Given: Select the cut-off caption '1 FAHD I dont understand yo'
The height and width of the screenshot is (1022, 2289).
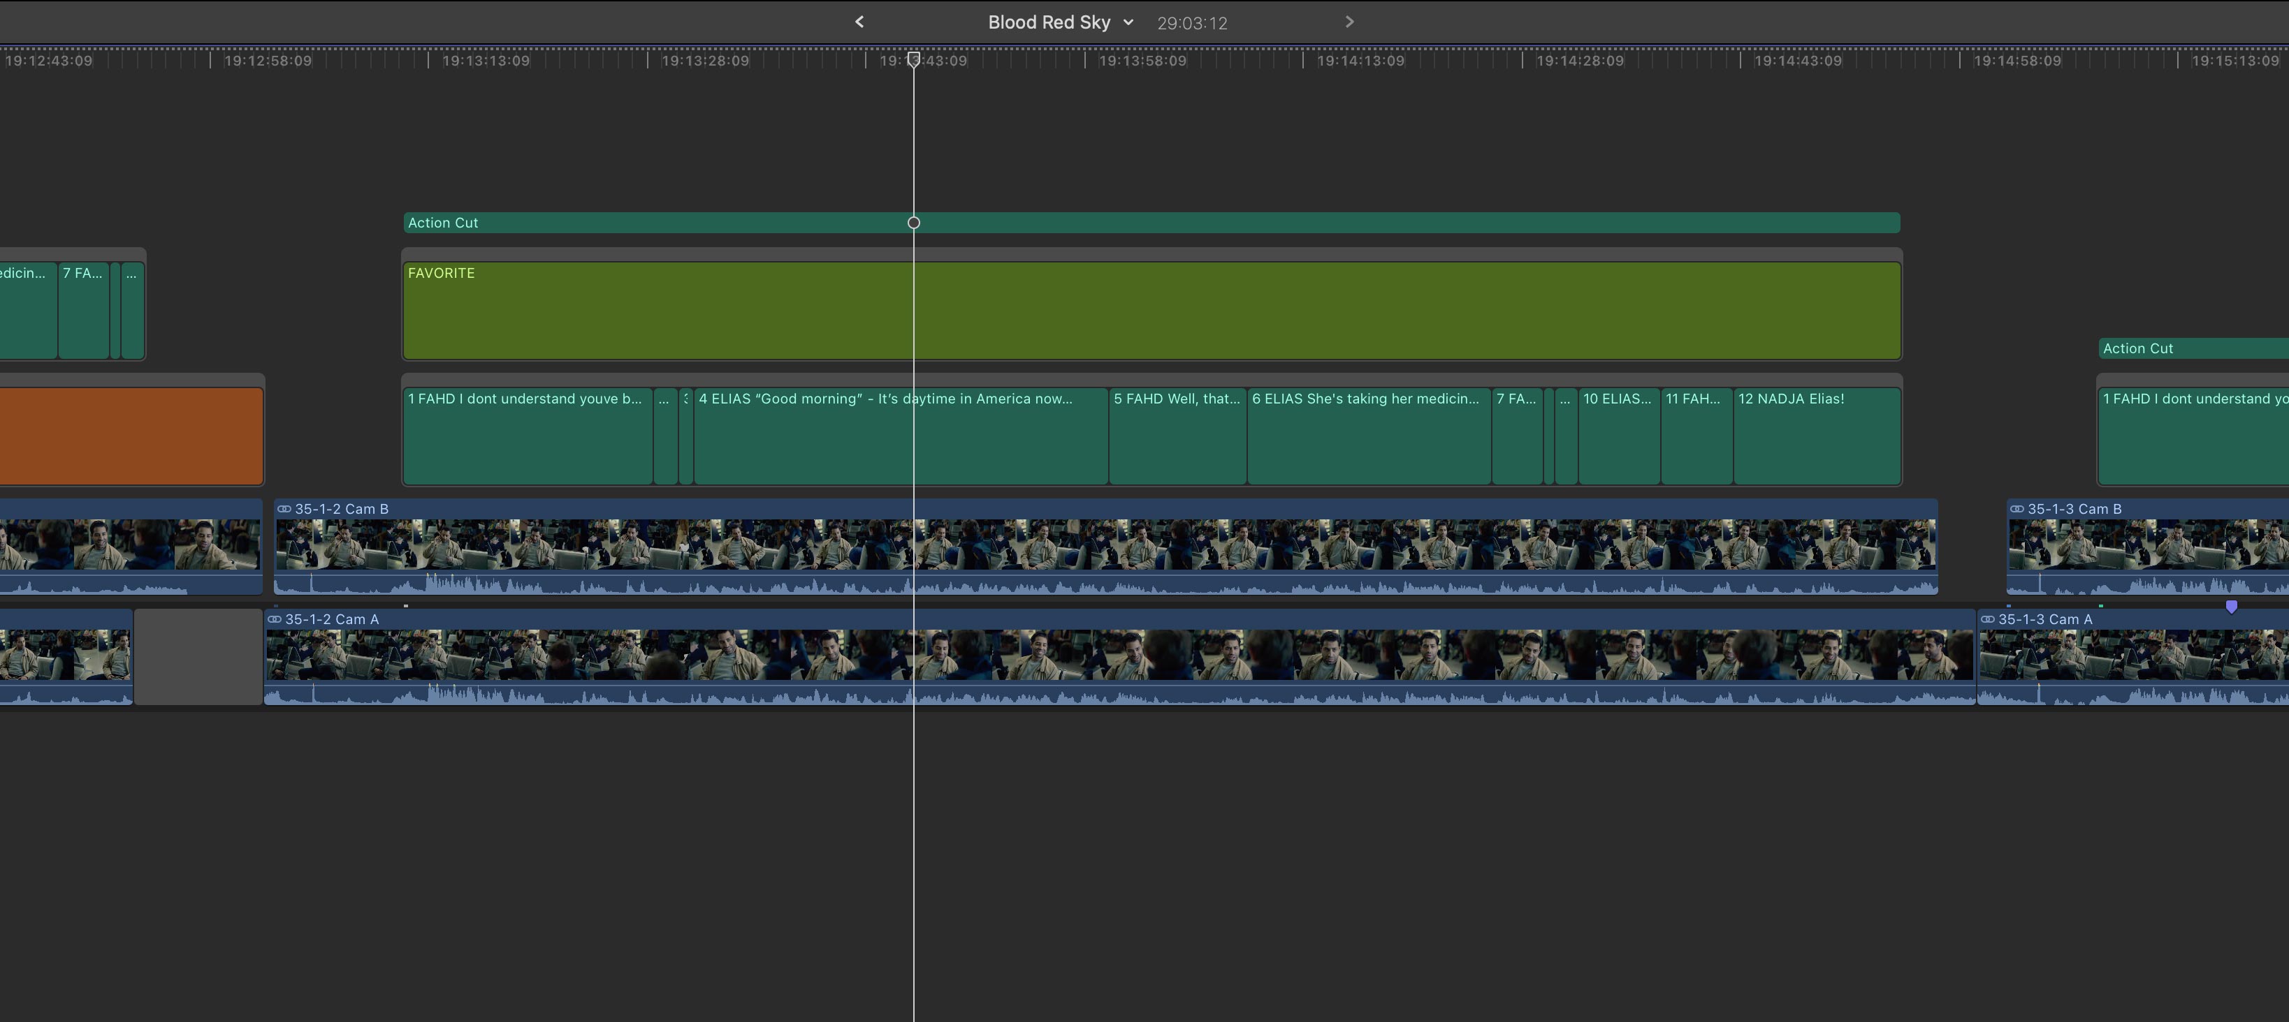Looking at the screenshot, I should [2194, 436].
